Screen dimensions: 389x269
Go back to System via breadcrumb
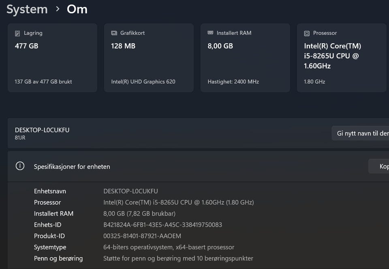(x=27, y=9)
